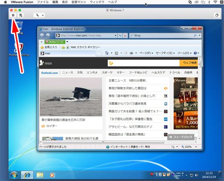
Task: Open McAfee toolbar dropdown arrow
Action: [x=67, y=42]
